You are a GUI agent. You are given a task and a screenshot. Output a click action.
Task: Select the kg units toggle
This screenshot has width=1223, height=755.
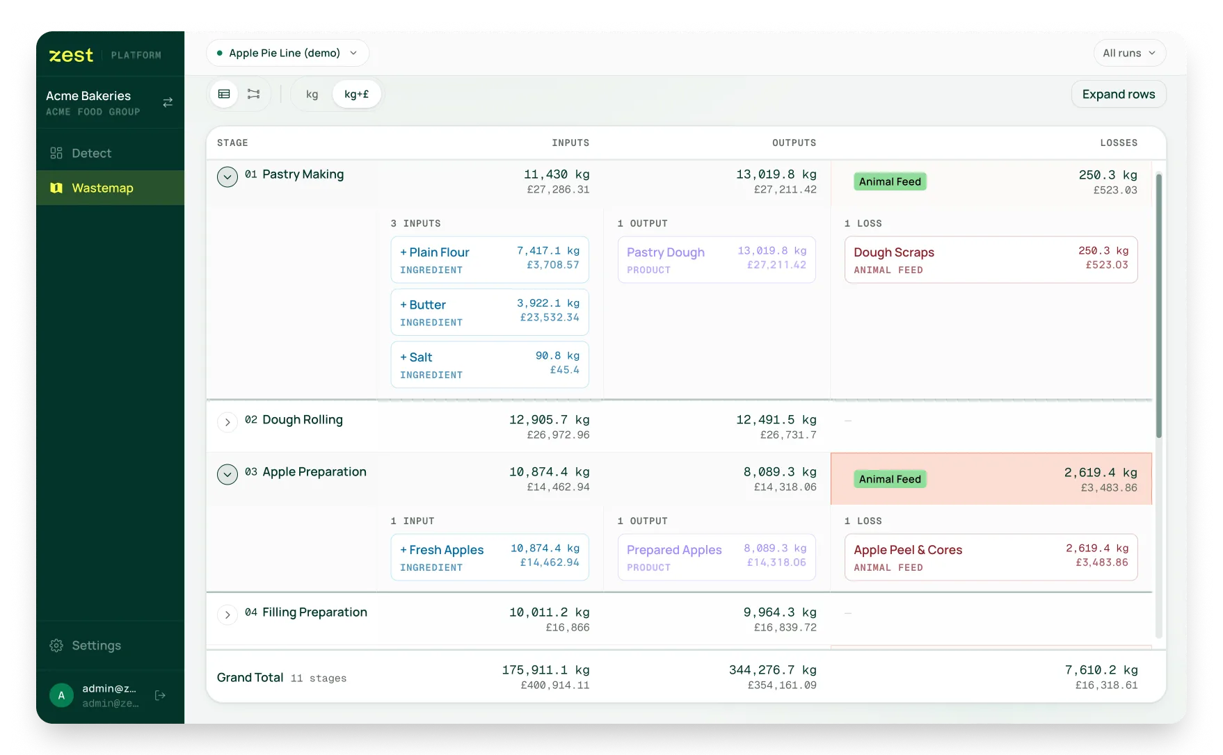(x=312, y=94)
